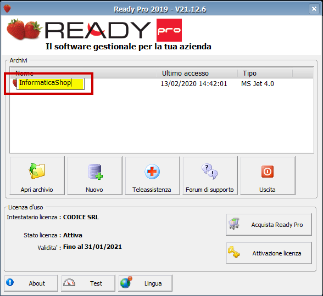Click the Test speed gauge icon
The width and height of the screenshot is (323, 296).
tap(69, 283)
